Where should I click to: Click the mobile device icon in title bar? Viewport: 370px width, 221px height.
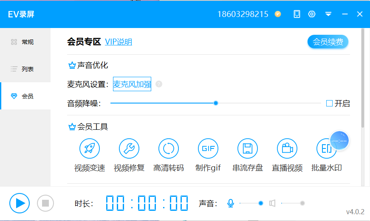point(297,14)
